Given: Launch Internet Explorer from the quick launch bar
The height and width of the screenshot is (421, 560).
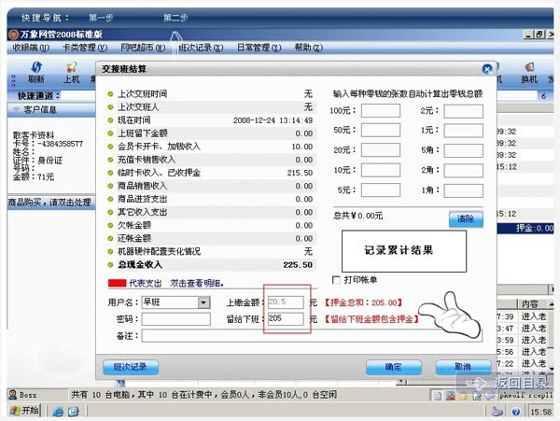Looking at the screenshot, I should (x=58, y=412).
